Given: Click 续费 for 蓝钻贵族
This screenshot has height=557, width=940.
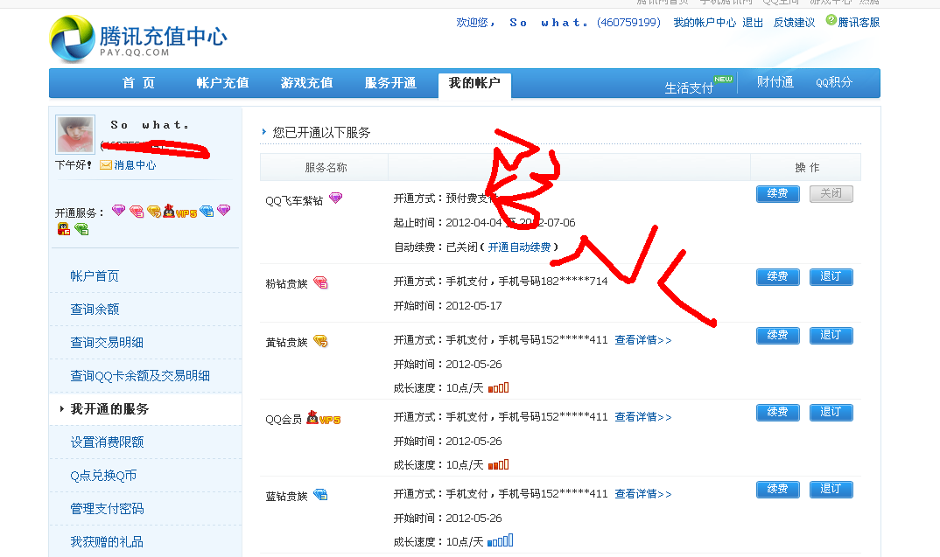Looking at the screenshot, I should (x=777, y=490).
